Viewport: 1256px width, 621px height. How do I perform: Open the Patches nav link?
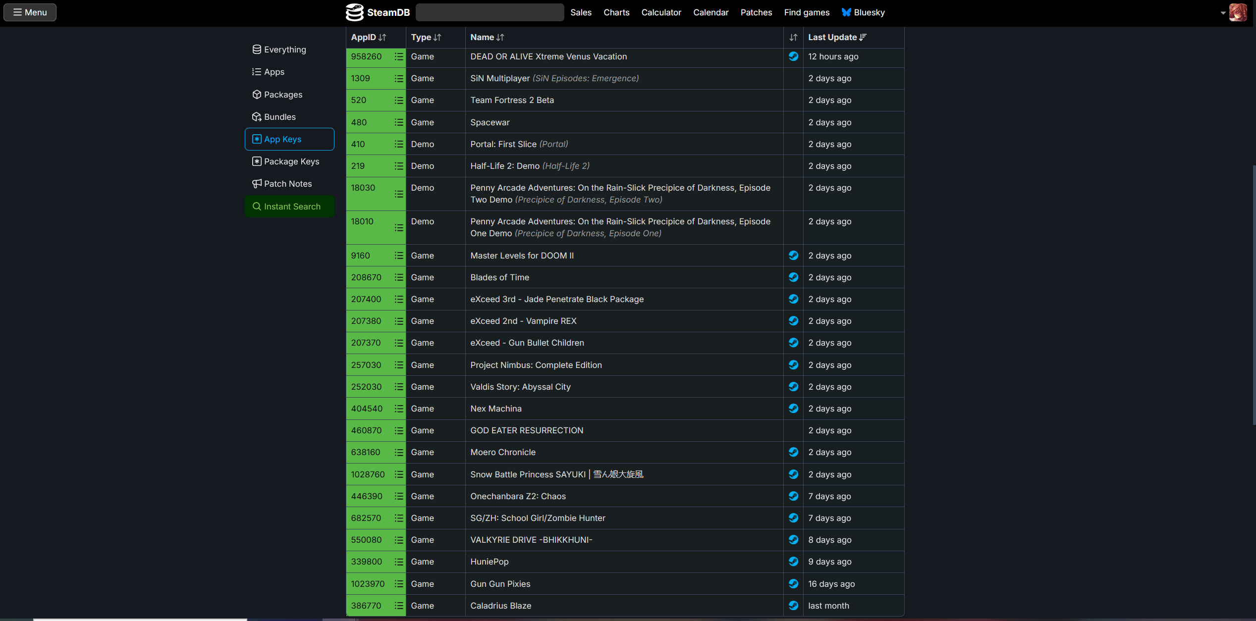756,12
